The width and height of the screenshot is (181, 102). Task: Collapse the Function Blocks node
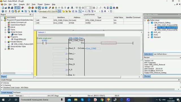[5, 42]
